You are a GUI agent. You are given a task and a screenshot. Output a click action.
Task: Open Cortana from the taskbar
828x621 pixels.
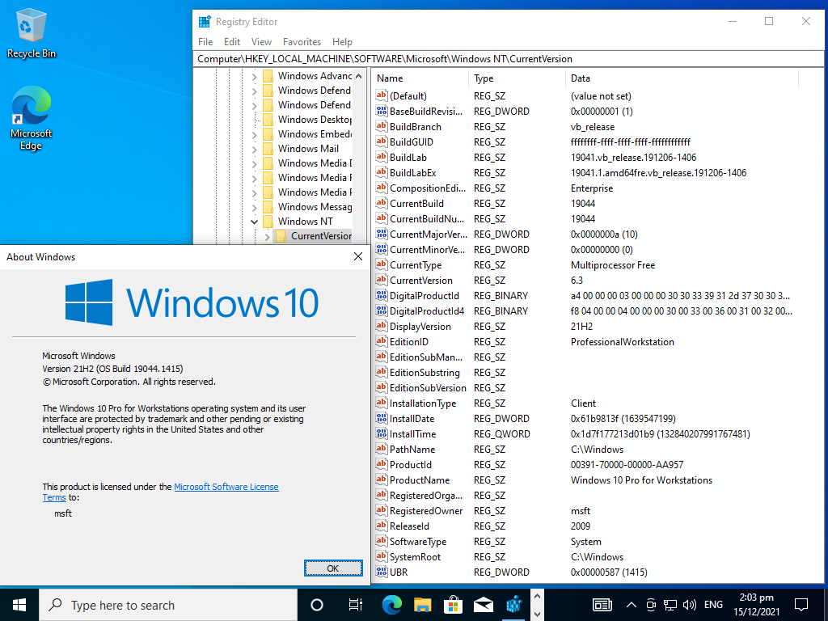point(317,605)
